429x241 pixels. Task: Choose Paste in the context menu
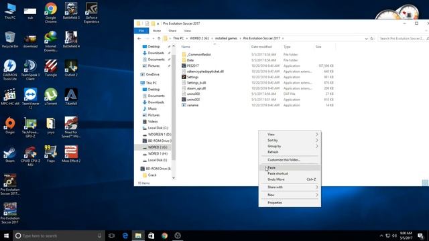coord(290,167)
